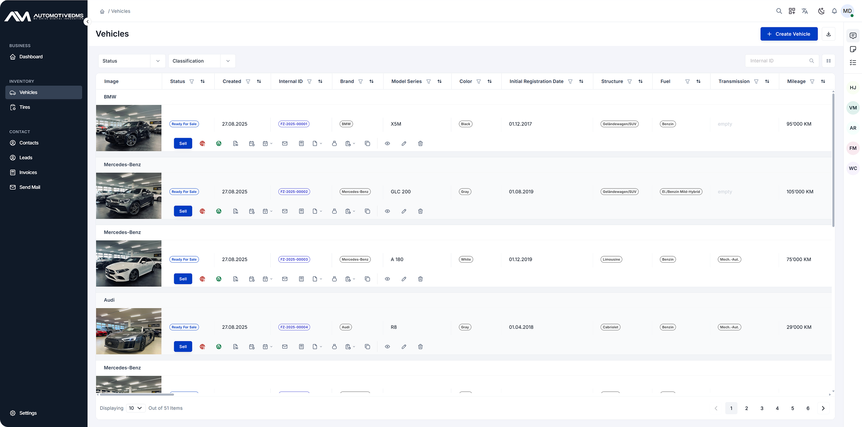Click the green WordPress icon for GLC 200
The height and width of the screenshot is (427, 862).
(219, 211)
